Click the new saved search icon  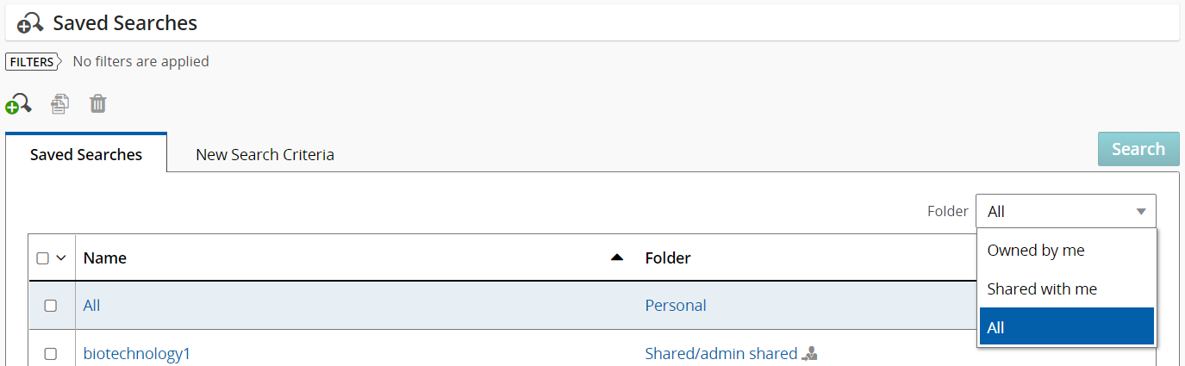coord(18,104)
